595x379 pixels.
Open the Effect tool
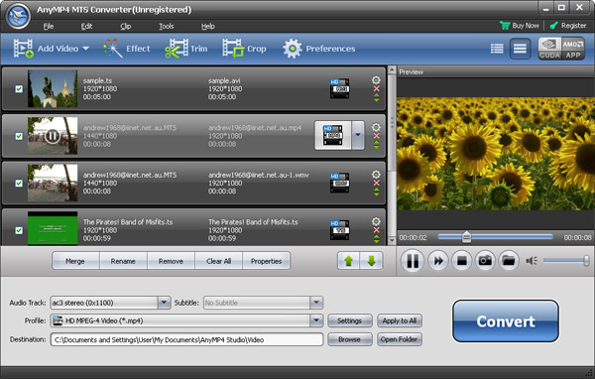pyautogui.click(x=127, y=49)
